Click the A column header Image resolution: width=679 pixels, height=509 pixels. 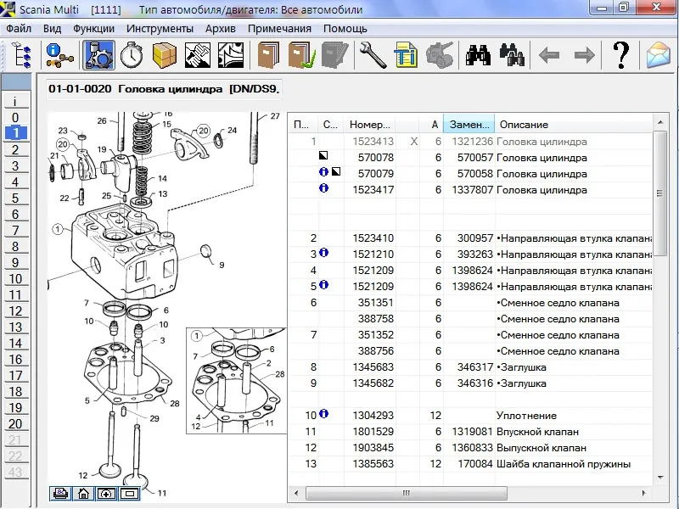(x=431, y=125)
